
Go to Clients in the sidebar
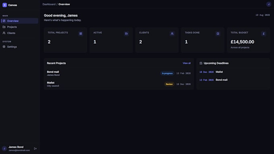[20, 33]
